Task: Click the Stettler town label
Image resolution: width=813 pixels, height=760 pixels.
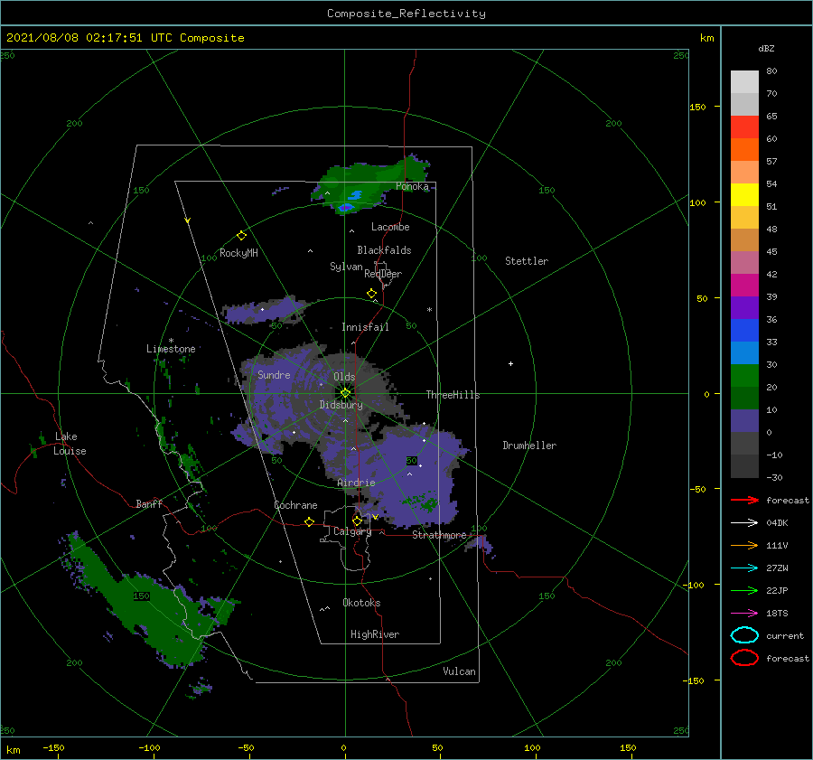Action: pyautogui.click(x=527, y=261)
